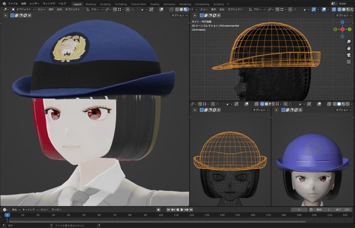Expand the オプション dropdown in the viewport
355x228 pixels.
(x=180, y=15)
